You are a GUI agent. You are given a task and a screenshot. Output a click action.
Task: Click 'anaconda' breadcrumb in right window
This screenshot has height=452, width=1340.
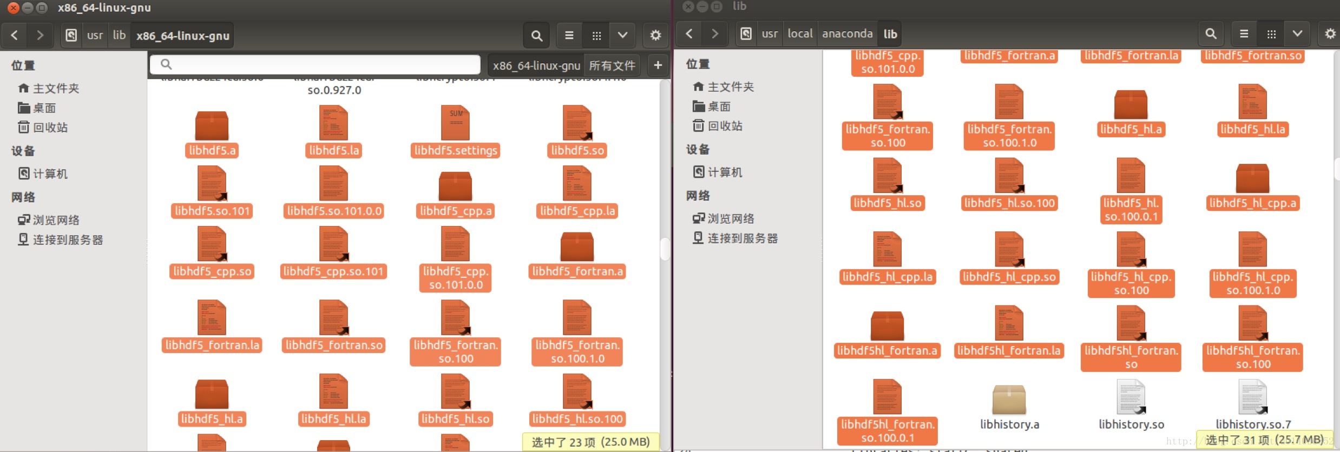pyautogui.click(x=847, y=34)
